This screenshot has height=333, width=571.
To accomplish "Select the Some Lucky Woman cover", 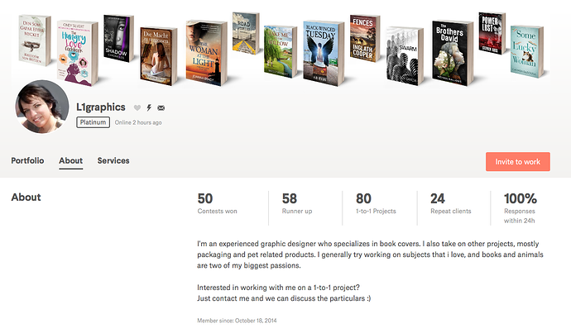I will 527,51.
